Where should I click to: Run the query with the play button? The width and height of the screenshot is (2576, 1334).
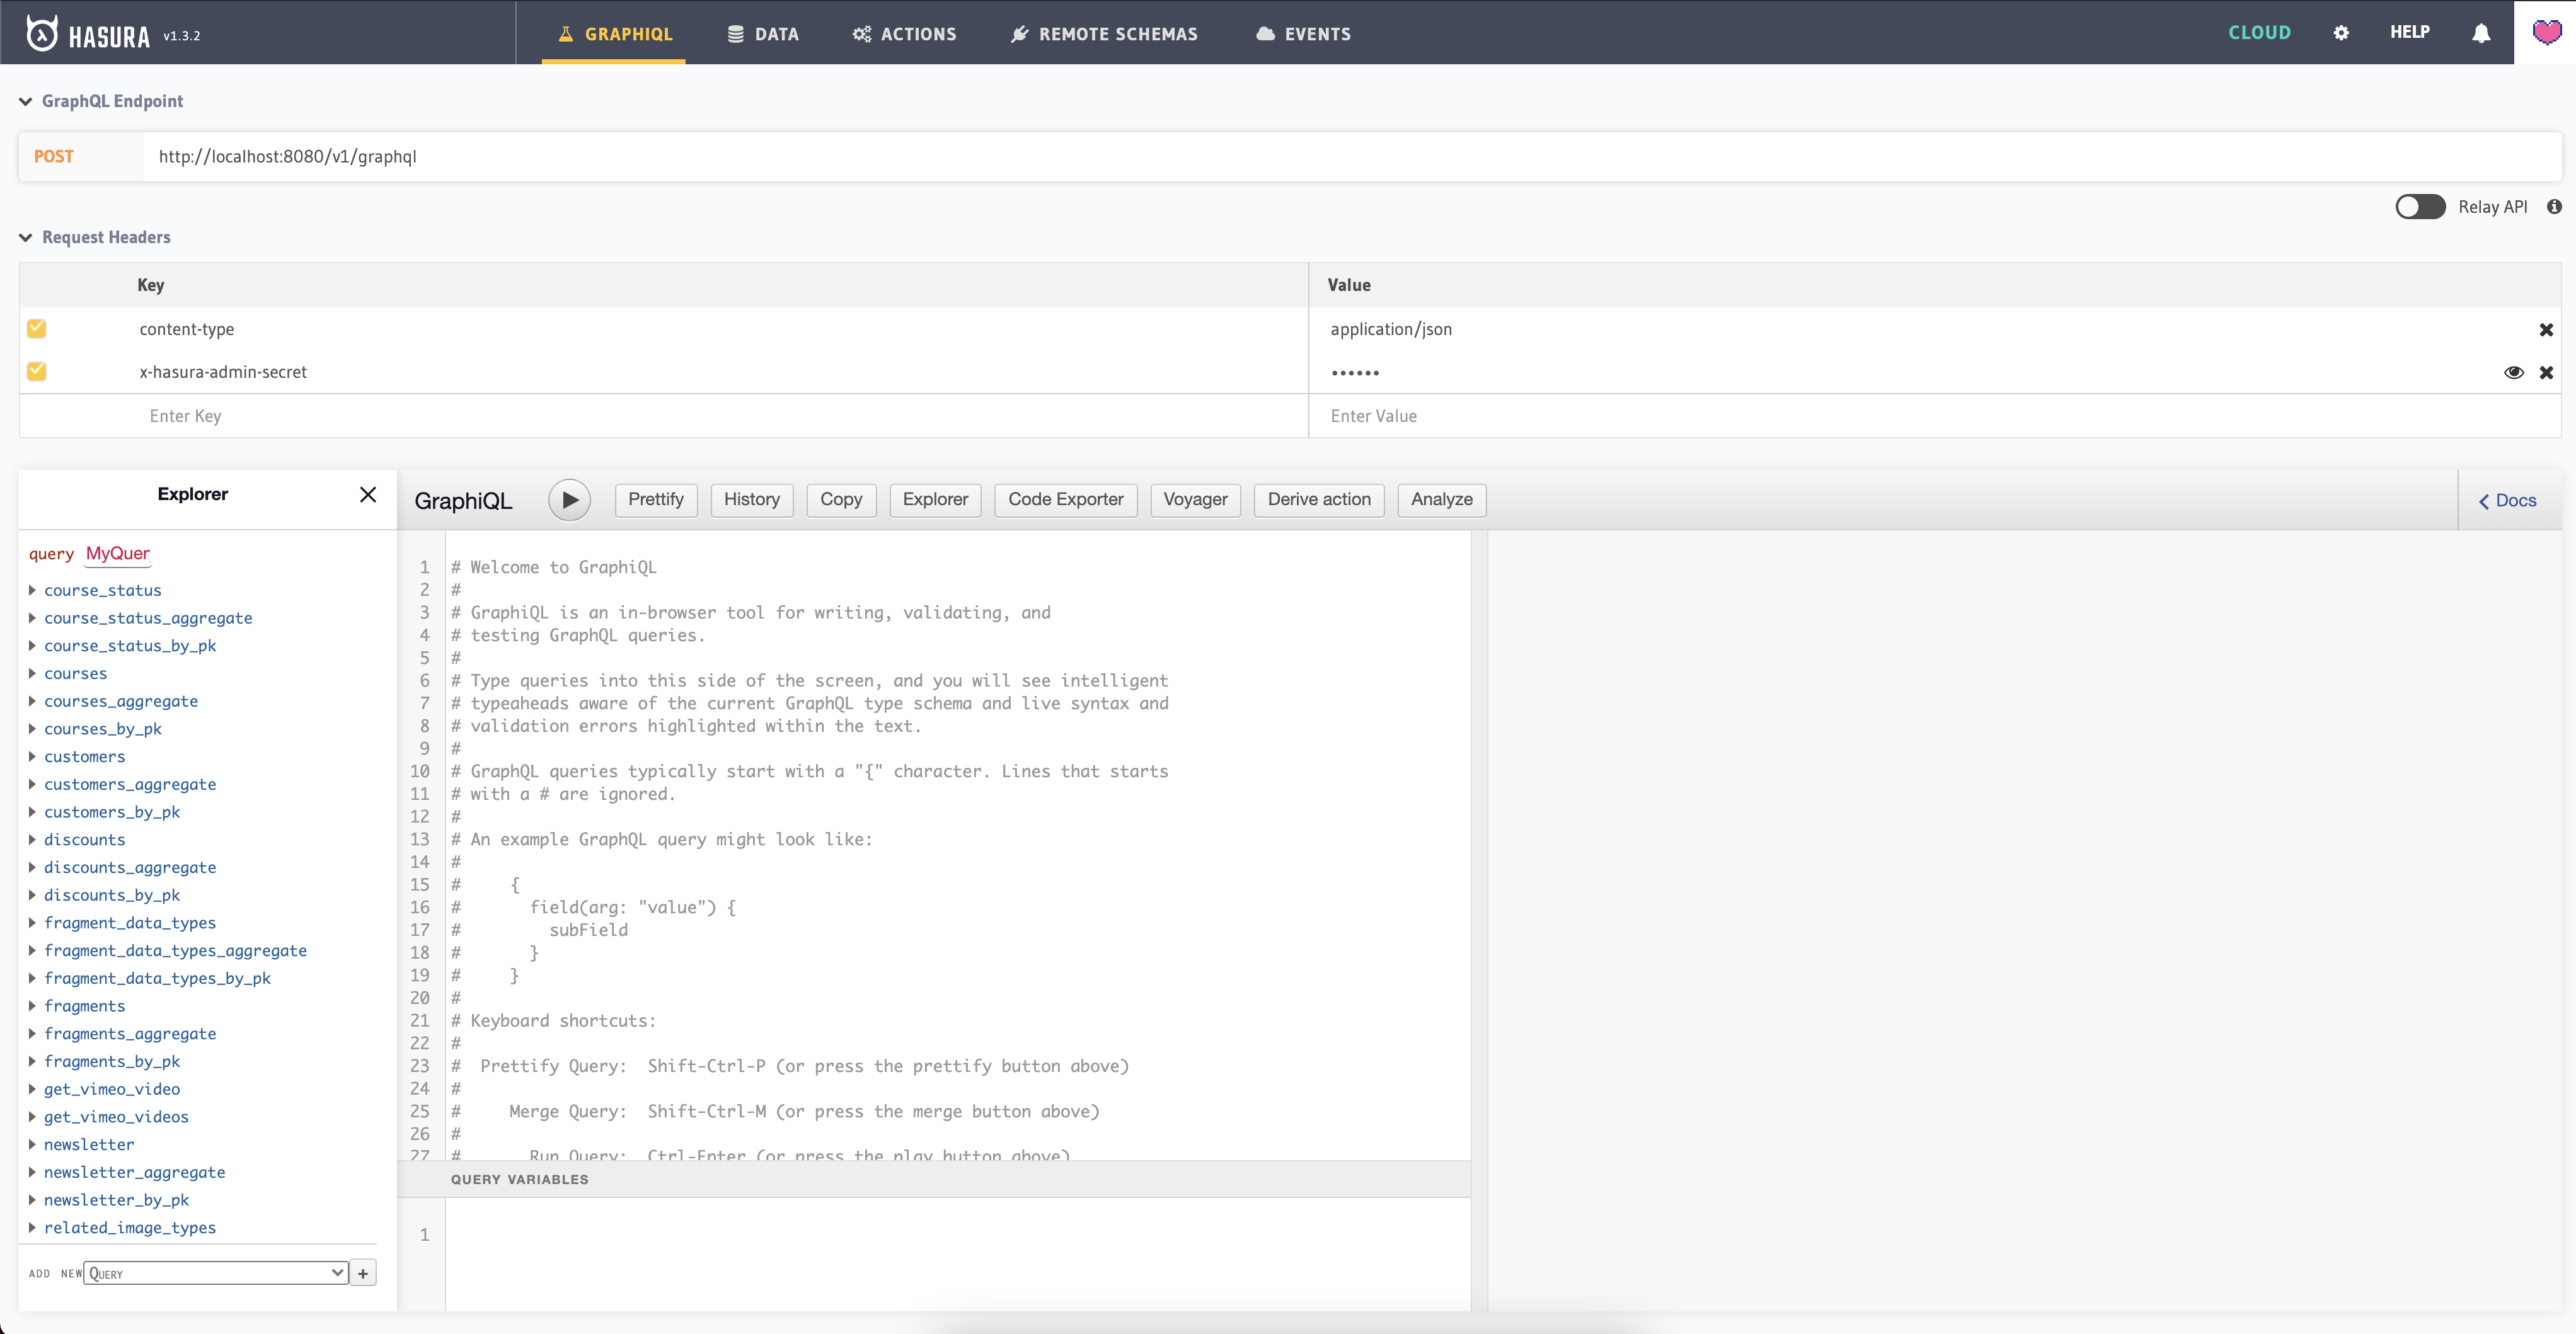click(569, 499)
